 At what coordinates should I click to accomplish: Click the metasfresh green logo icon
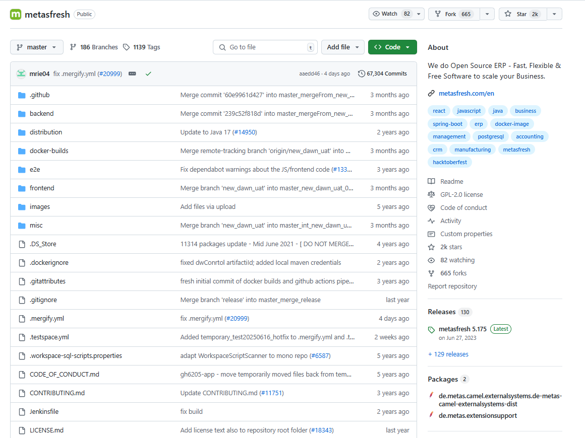pyautogui.click(x=16, y=14)
